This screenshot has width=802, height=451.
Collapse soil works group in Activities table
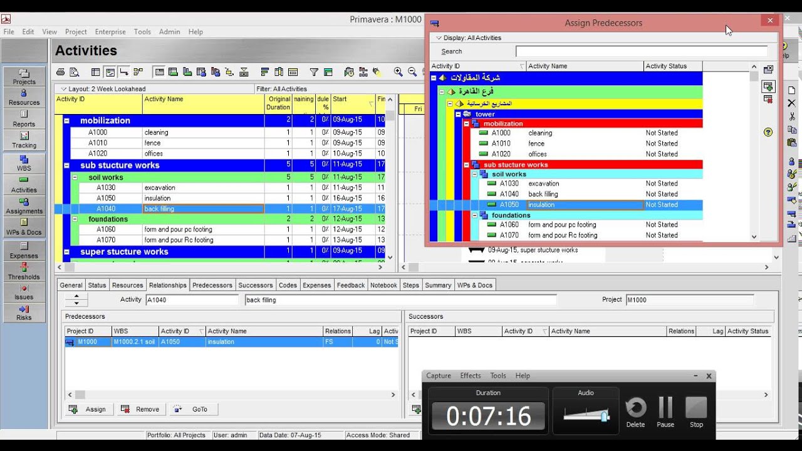(x=75, y=177)
